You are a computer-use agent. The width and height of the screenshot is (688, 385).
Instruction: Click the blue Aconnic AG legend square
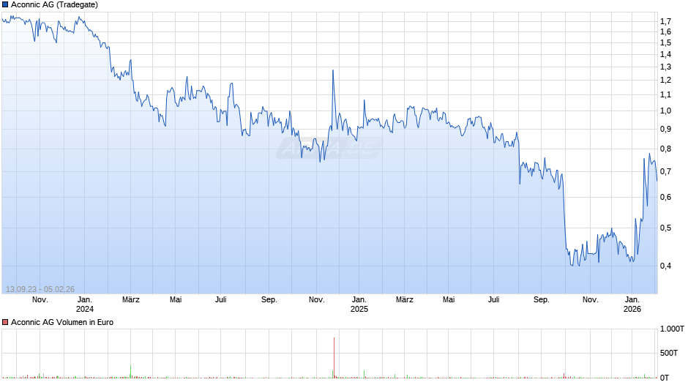[5, 5]
